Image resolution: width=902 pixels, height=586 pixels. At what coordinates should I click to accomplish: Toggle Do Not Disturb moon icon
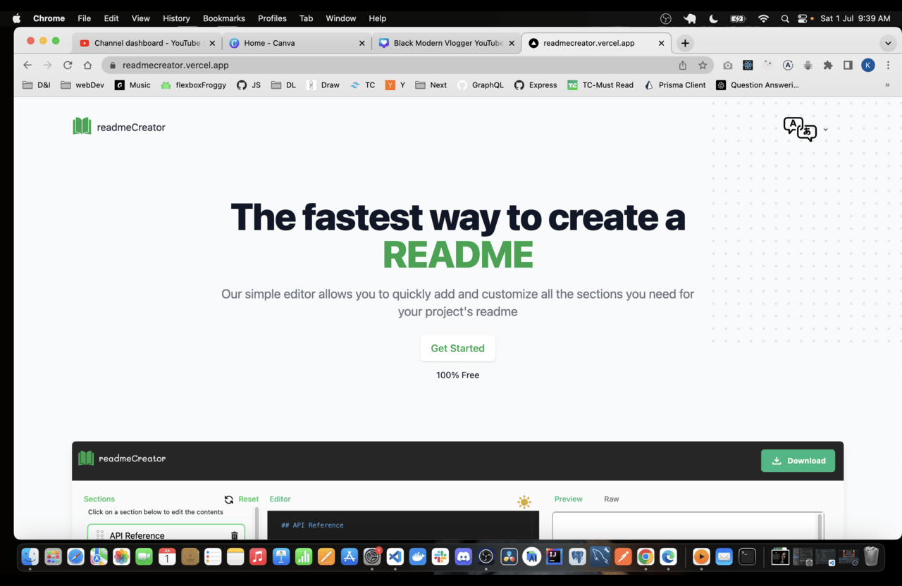pyautogui.click(x=714, y=18)
